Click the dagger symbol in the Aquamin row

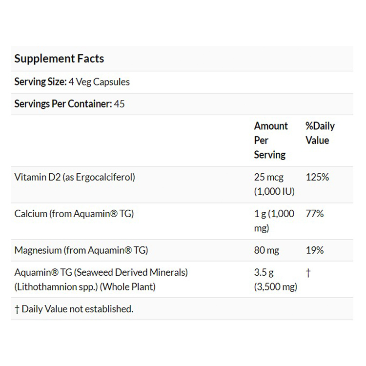tap(308, 273)
